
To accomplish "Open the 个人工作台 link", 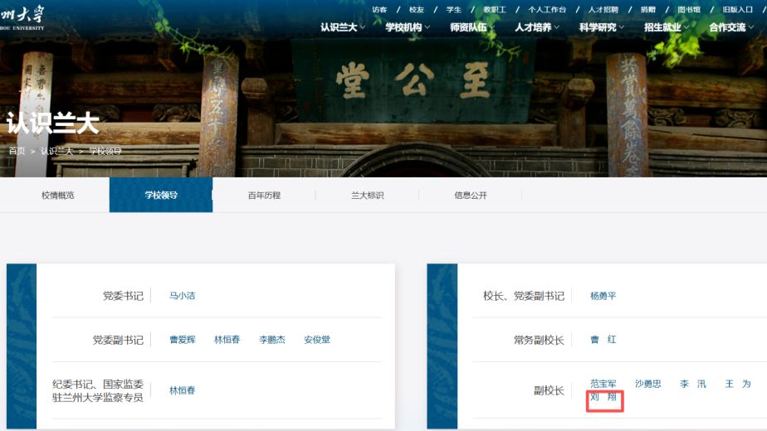I will pos(547,9).
